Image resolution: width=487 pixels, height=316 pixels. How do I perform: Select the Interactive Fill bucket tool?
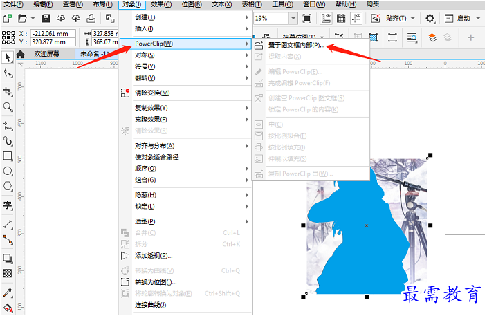8,308
